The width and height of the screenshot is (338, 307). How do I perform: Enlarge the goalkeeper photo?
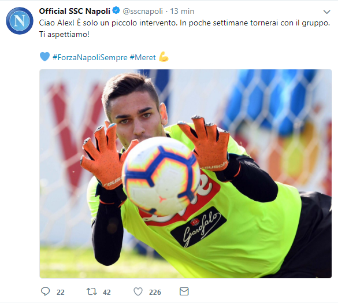click(185, 173)
